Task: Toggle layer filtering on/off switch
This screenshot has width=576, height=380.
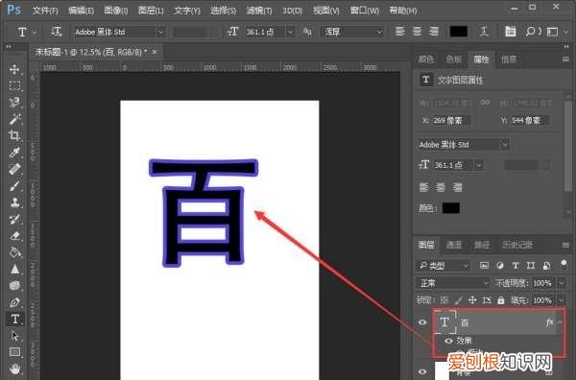Action: pos(564,264)
